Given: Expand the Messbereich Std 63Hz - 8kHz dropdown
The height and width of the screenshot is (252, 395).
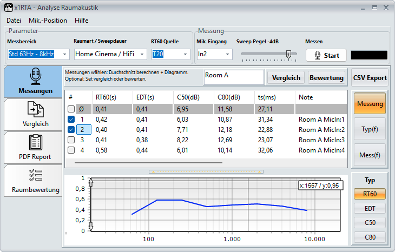Looking at the screenshot, I should tap(65, 54).
